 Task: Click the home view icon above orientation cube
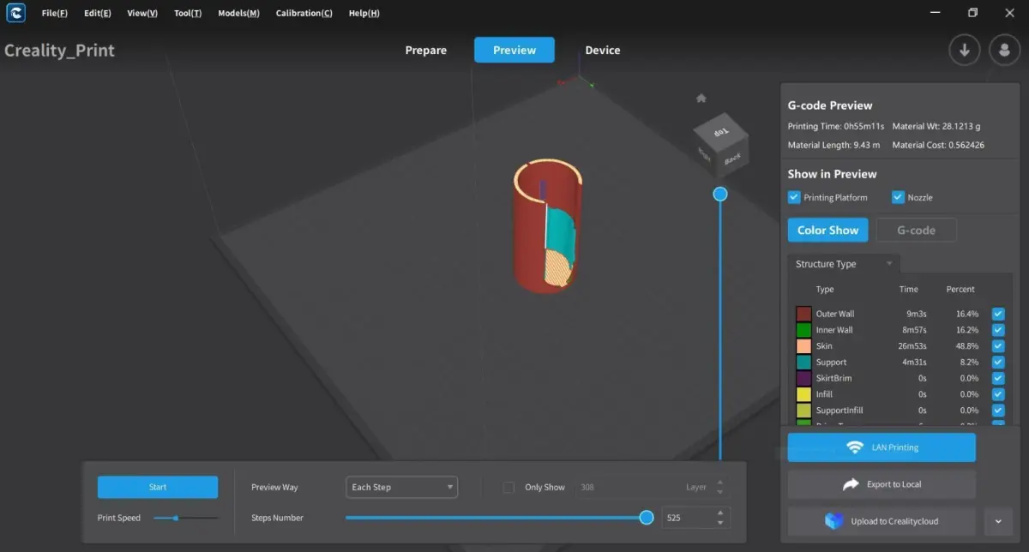click(x=701, y=99)
